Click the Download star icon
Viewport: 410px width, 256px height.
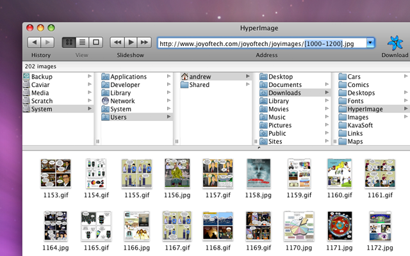(395, 43)
